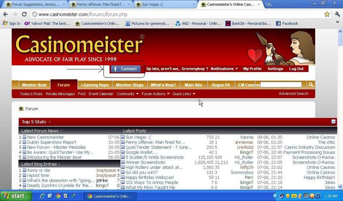The height and width of the screenshot is (201, 343).
Task: Click the search magnifier icon
Action: coord(310,85)
